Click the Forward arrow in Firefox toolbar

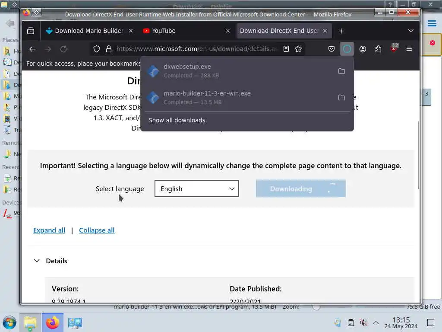coord(48,49)
